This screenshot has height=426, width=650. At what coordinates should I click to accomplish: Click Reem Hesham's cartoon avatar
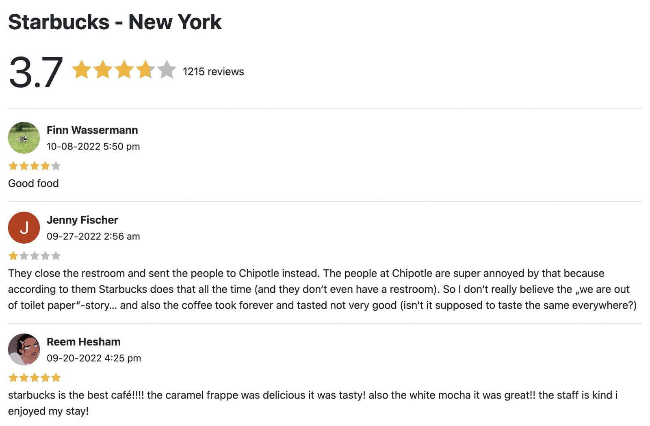pos(24,349)
